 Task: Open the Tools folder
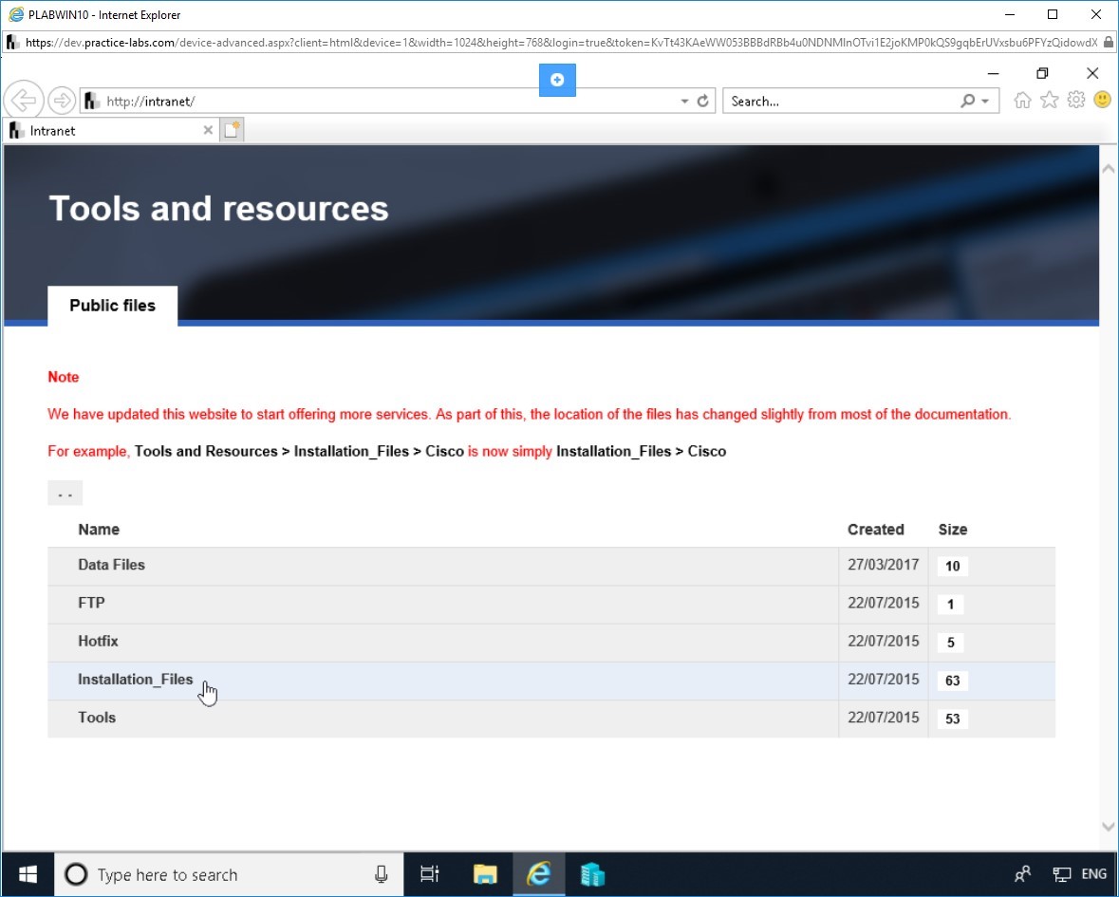click(97, 718)
